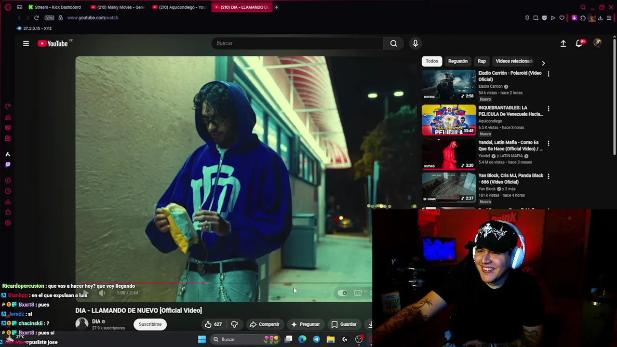Click the Guardar save button

click(x=343, y=324)
